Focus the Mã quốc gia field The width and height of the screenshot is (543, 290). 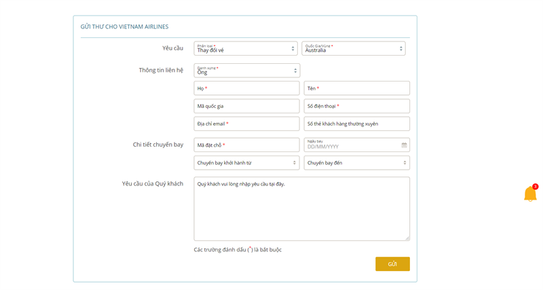pyautogui.click(x=246, y=106)
